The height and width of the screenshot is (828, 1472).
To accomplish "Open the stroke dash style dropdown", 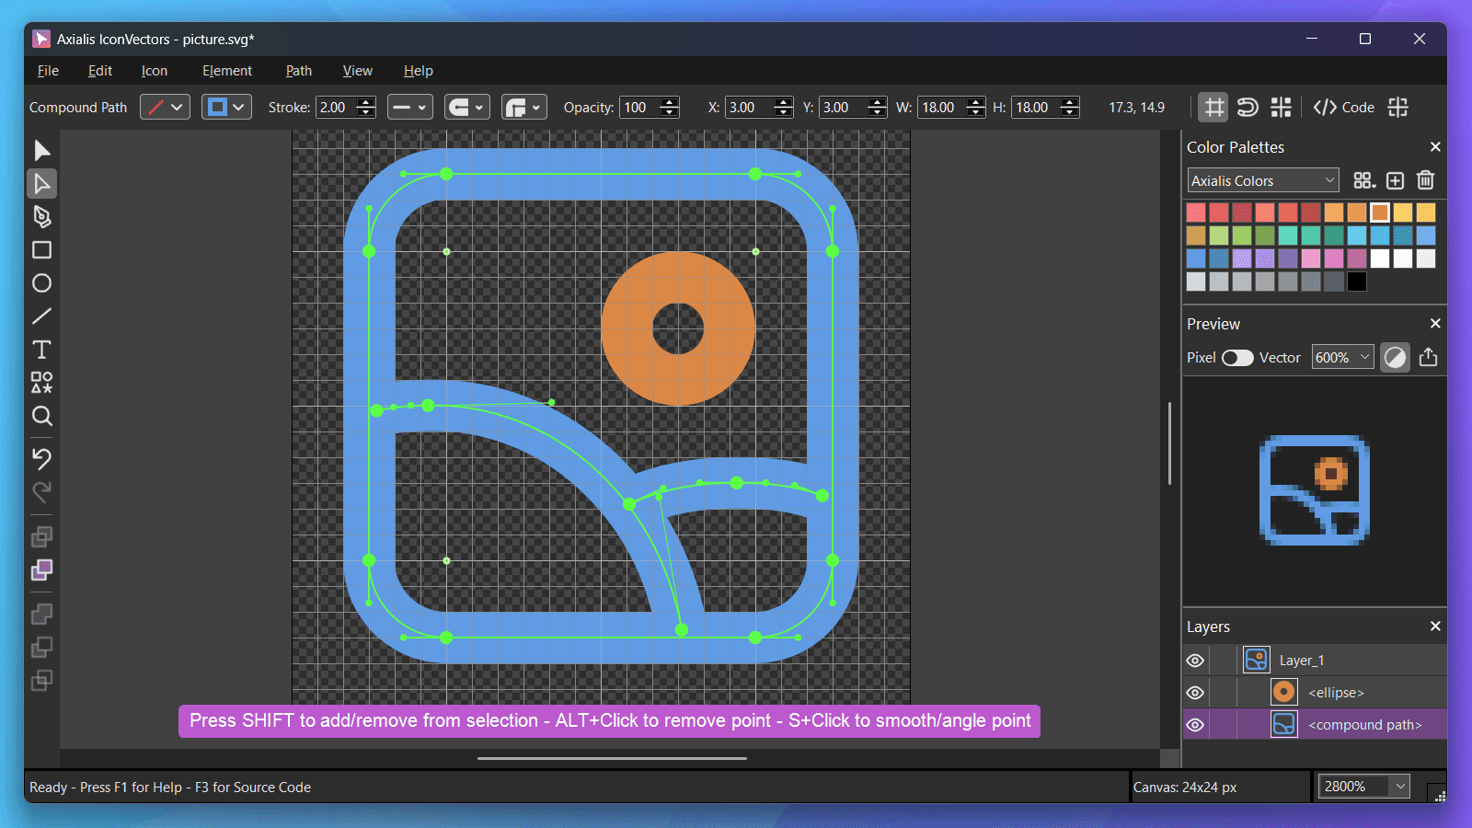I will point(409,107).
